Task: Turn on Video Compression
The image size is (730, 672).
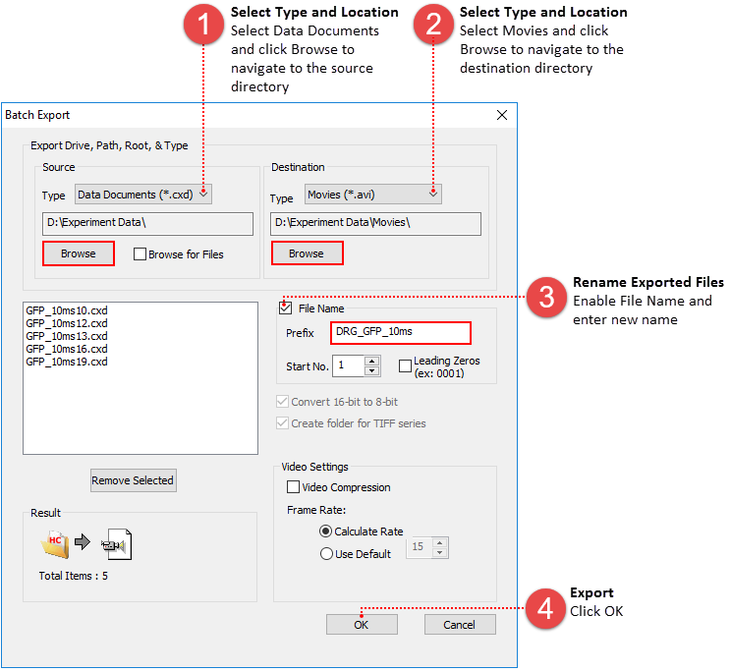Action: click(x=293, y=487)
